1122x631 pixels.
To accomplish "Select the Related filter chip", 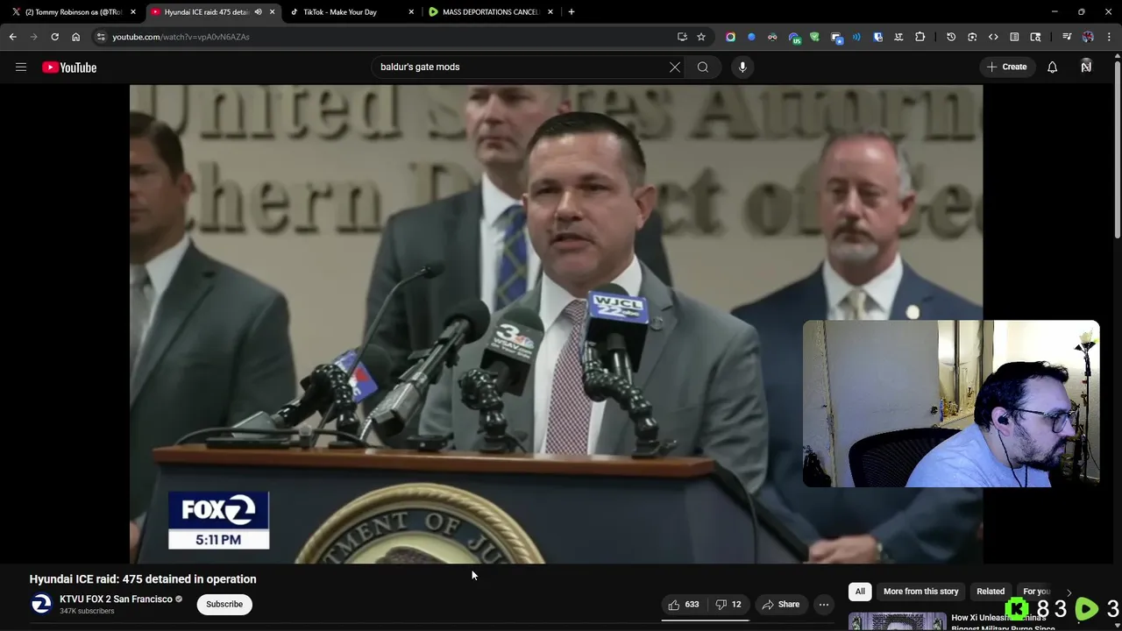I will 991,592.
